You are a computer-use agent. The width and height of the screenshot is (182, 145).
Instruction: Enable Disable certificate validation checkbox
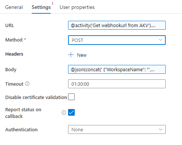tap(71, 97)
